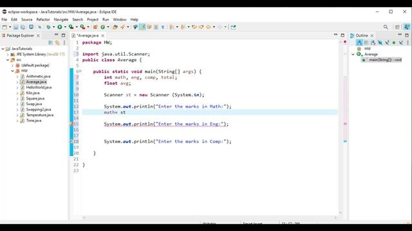The width and height of the screenshot is (412, 231).
Task: Collapse the HW package node
Action: (13, 71)
